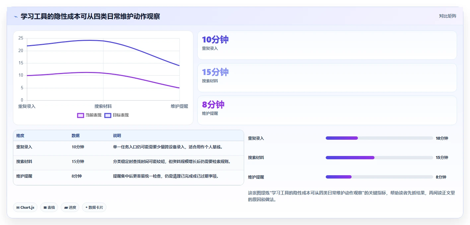
Task: Click the 搜索材料 label in progress list
Action: [x=256, y=158]
